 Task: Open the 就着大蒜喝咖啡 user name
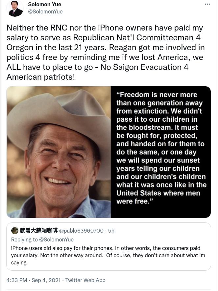[x=39, y=231]
